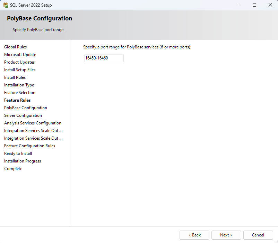Click the PolyBase port range field
This screenshot has width=278, height=243.
[x=104, y=58]
